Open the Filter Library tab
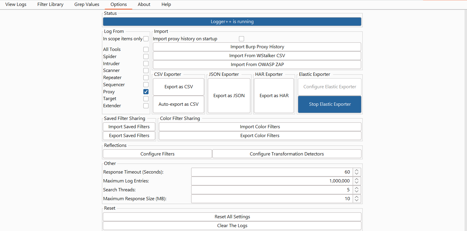The width and height of the screenshot is (467, 231). point(50,4)
